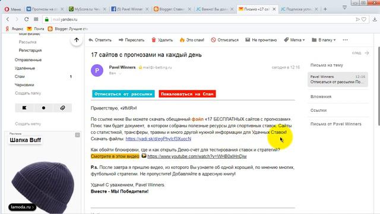Go back with browser back arrow
This screenshot has height=214, width=380.
8,19
